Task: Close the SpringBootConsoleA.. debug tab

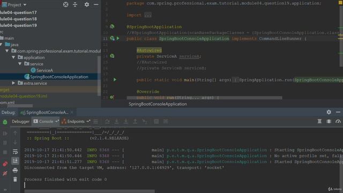Action: tap(72, 113)
